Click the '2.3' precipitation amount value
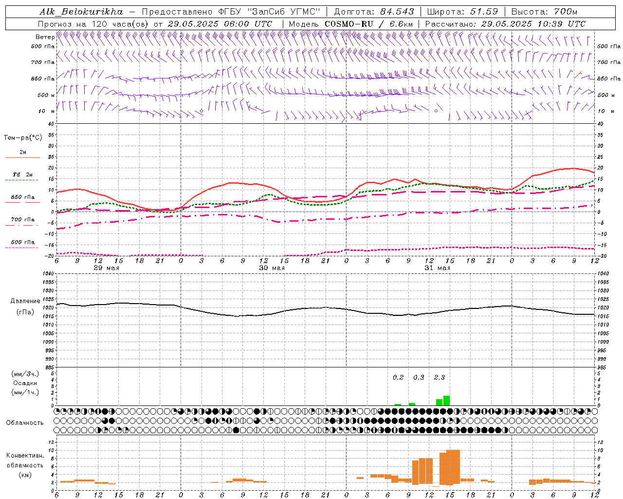This screenshot has width=623, height=499. [x=440, y=377]
